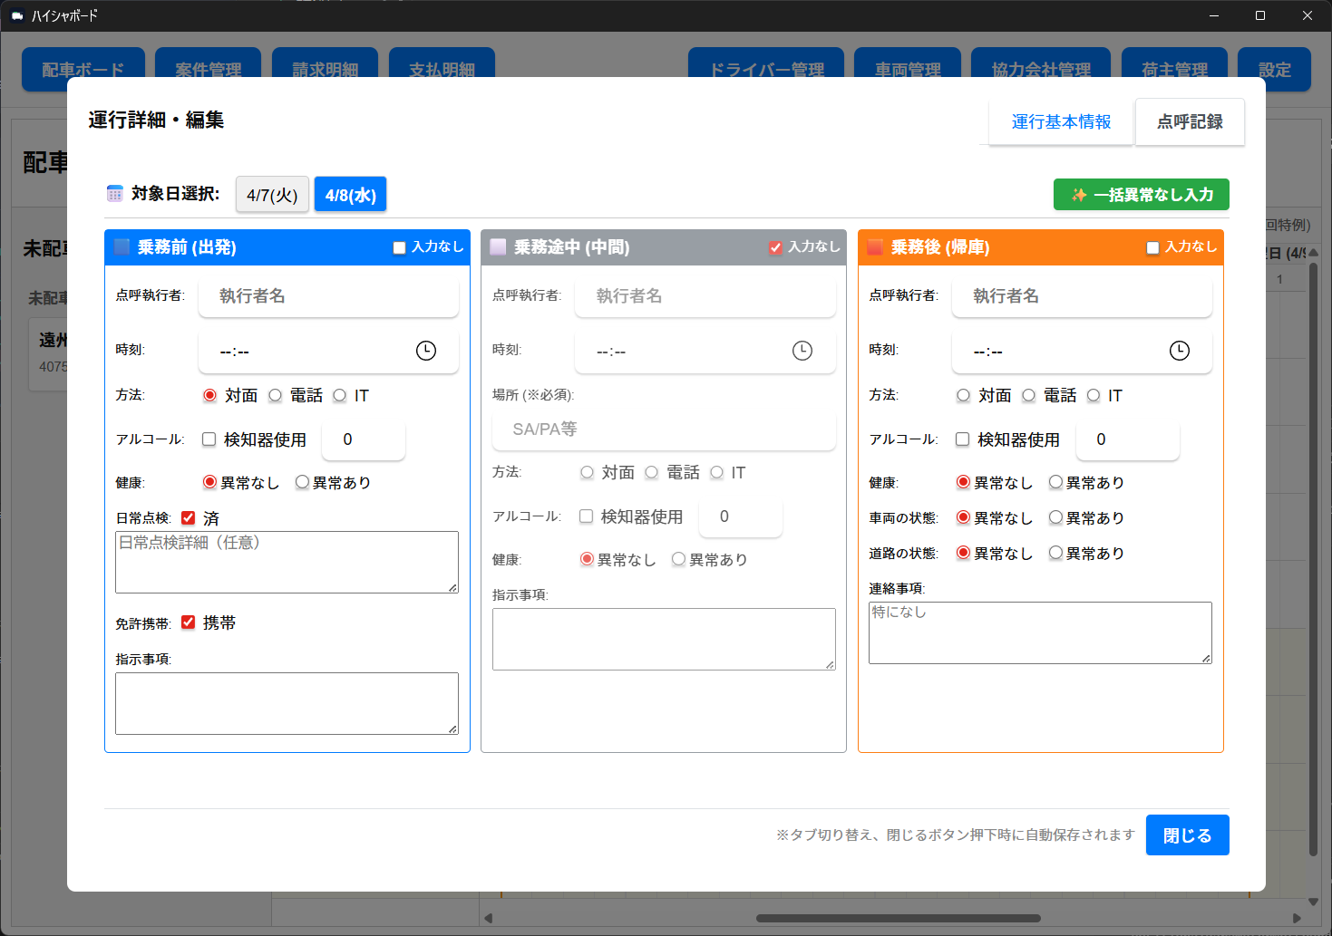The width and height of the screenshot is (1332, 936).
Task: Click the 日常点検詳細（任意） text area
Action: click(287, 563)
